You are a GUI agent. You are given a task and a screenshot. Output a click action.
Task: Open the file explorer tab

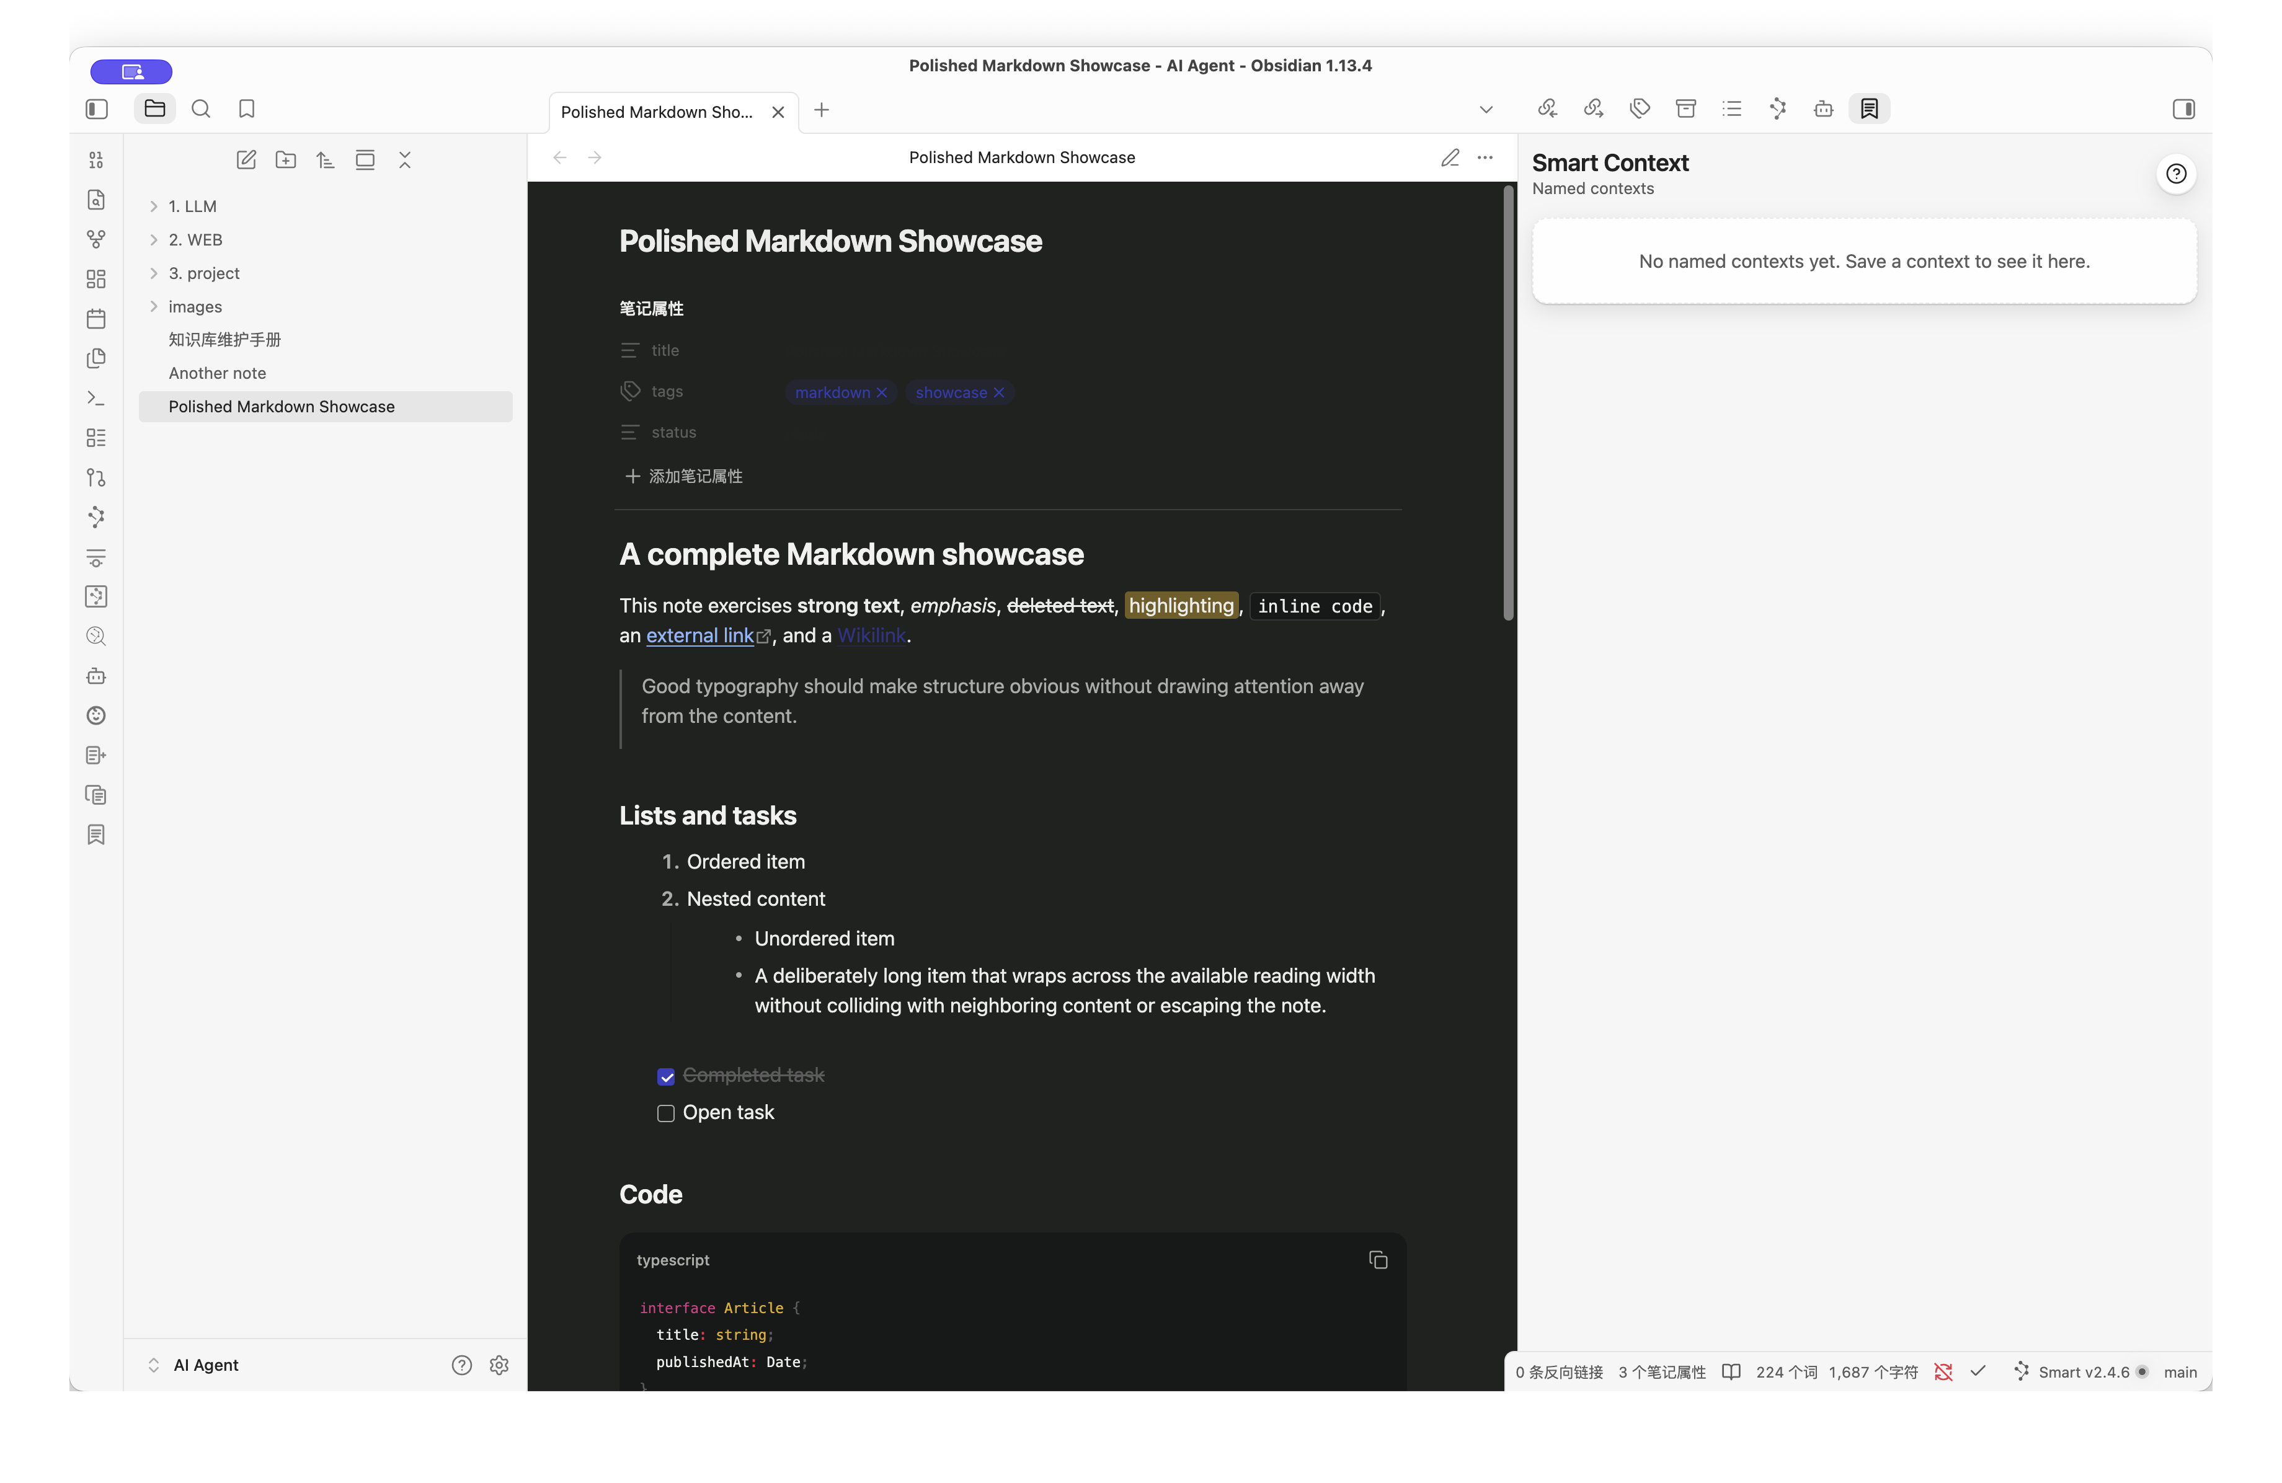[x=154, y=109]
